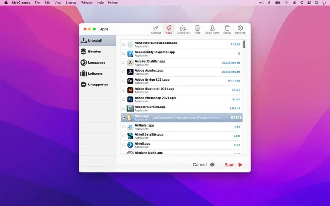Click the app list scrollbar thumb
Viewport: 330px width, 206px height.
(244, 44)
